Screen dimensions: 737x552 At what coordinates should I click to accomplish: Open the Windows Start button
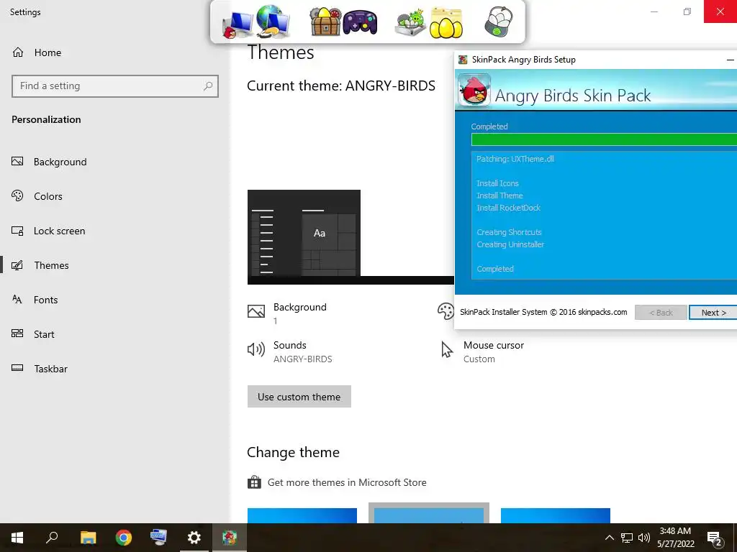click(x=17, y=538)
